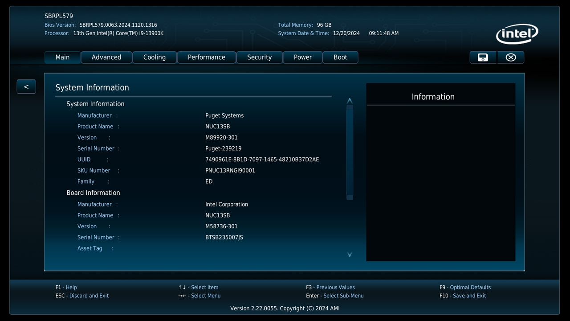Click the SBRPL579 title text

click(59, 16)
